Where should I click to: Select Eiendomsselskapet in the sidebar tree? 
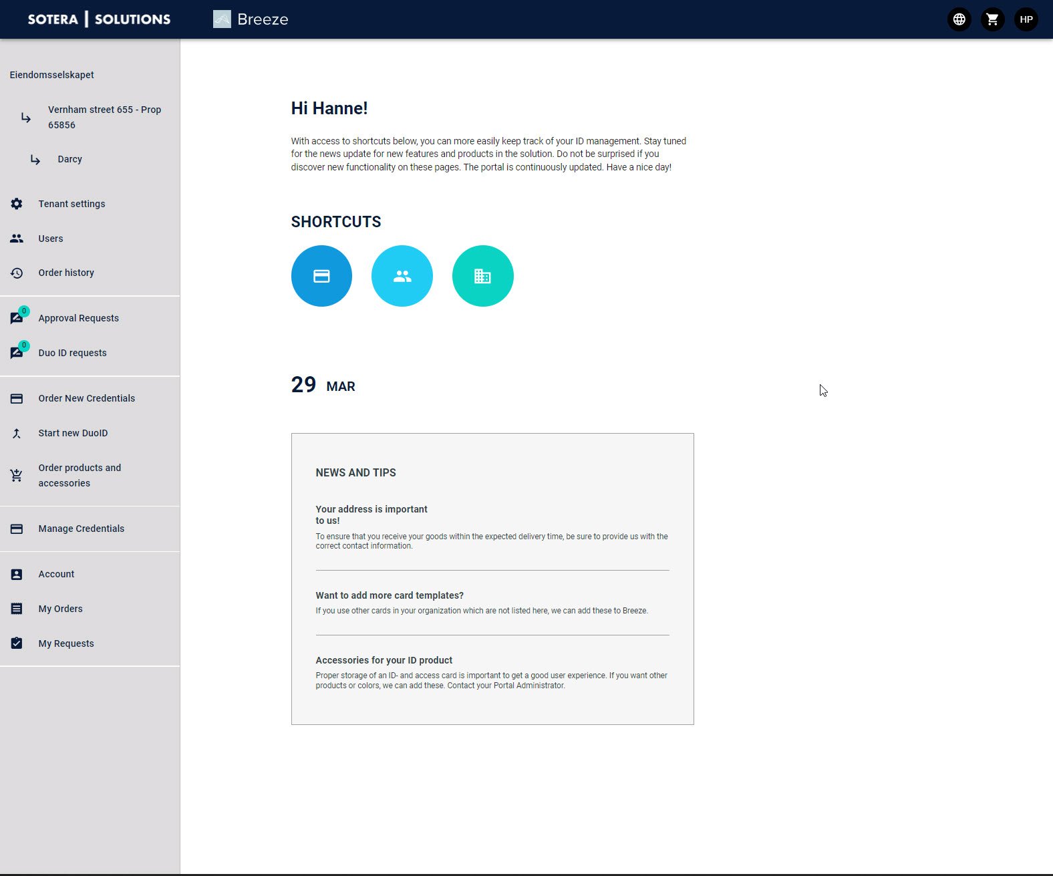tap(52, 75)
